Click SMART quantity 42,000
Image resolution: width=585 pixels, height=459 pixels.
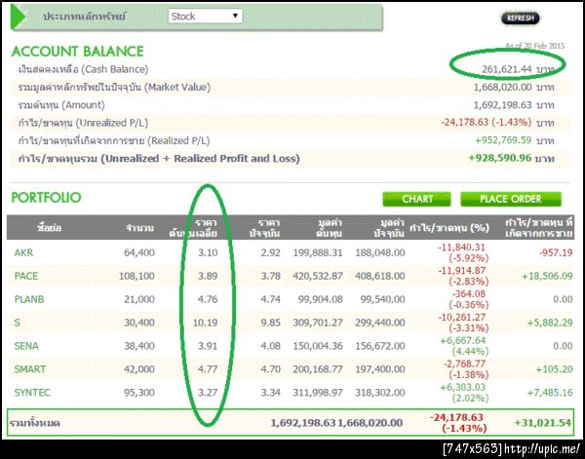pyautogui.click(x=139, y=369)
